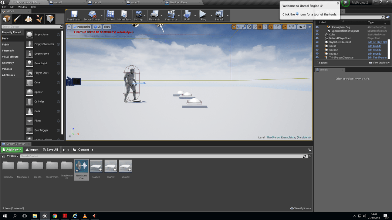Click Save Current toolbar icon
This screenshot has height=220, width=392.
click(74, 16)
